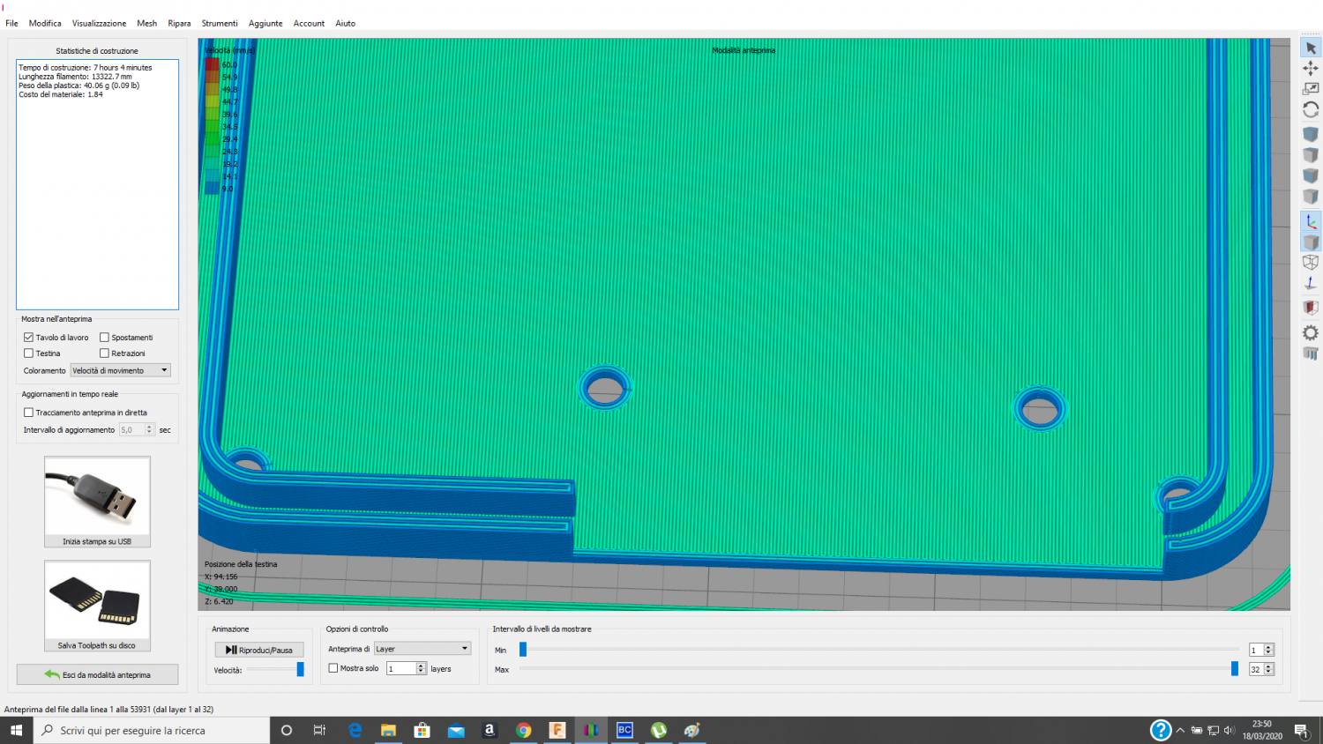Click Esci da modalità anteprima button
Screen dimensions: 1323x744
pyautogui.click(x=97, y=675)
